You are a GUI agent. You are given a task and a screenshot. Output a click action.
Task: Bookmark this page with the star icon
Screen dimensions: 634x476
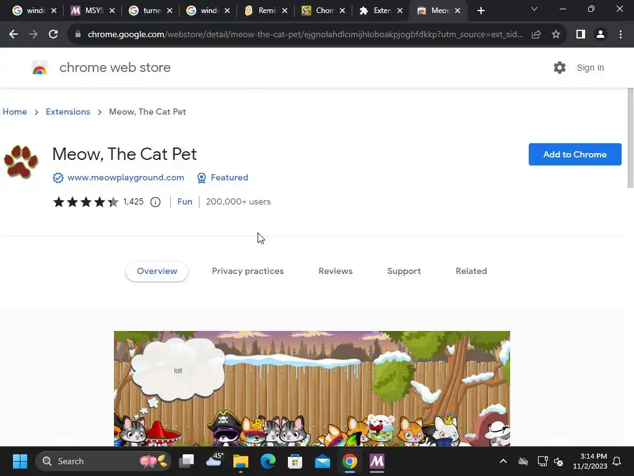click(556, 35)
